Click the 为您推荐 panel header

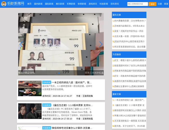[129, 55]
